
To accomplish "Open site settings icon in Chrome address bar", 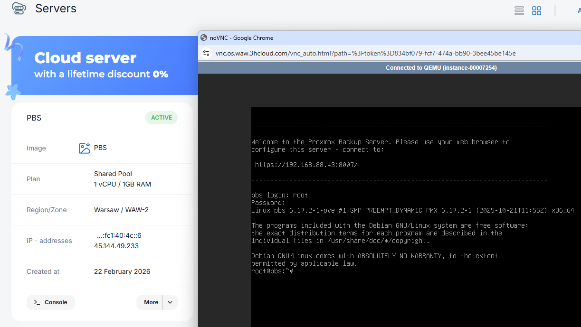I will [206, 53].
